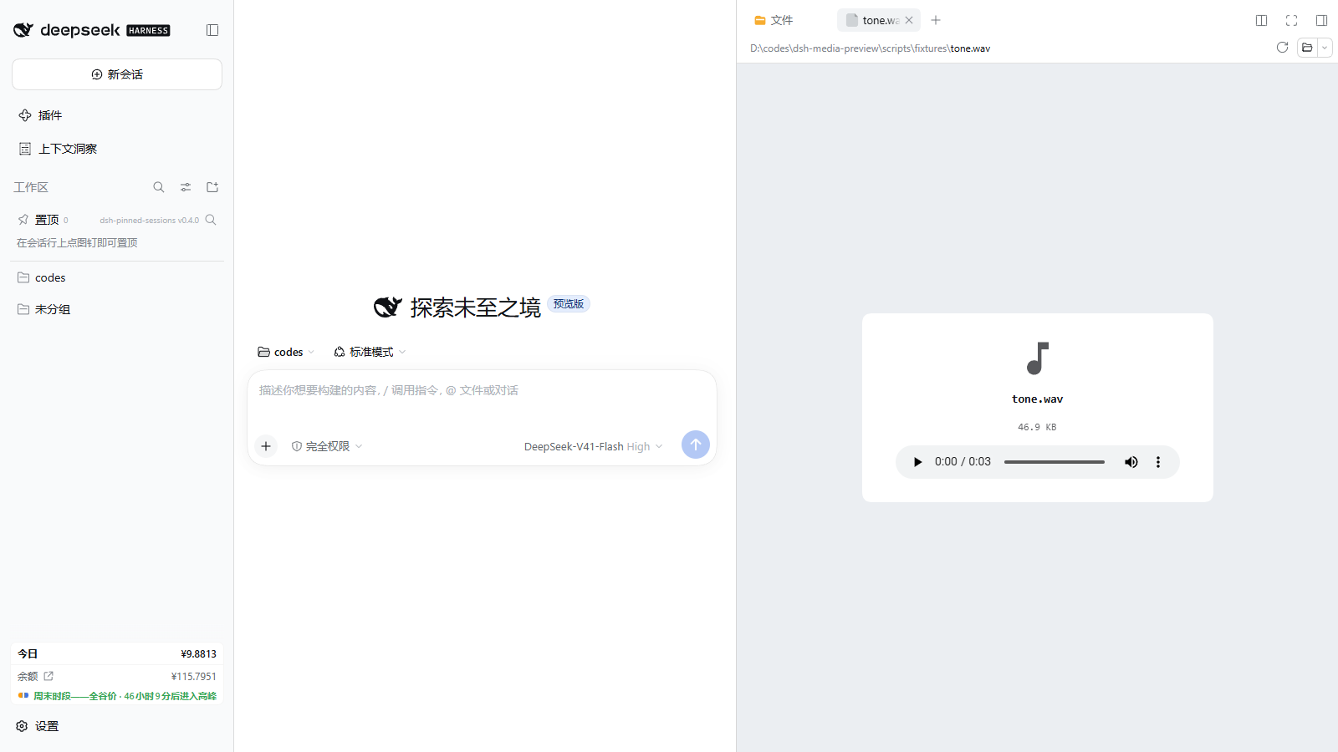Collapse the left sidebar panel icon
1338x752 pixels.
(x=212, y=30)
